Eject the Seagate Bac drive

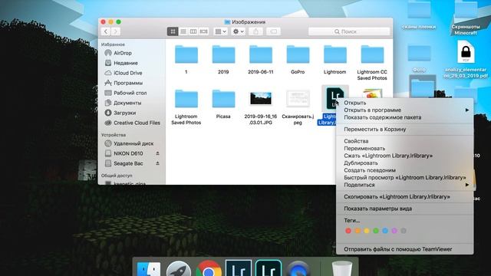(157, 163)
